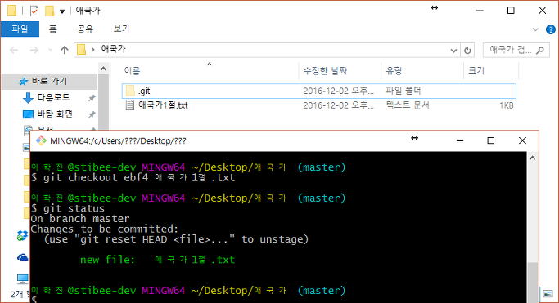This screenshot has width=559, height=303.
Task: Click the Git Bash logo in MINGW64 title bar
Action: pyautogui.click(x=41, y=140)
